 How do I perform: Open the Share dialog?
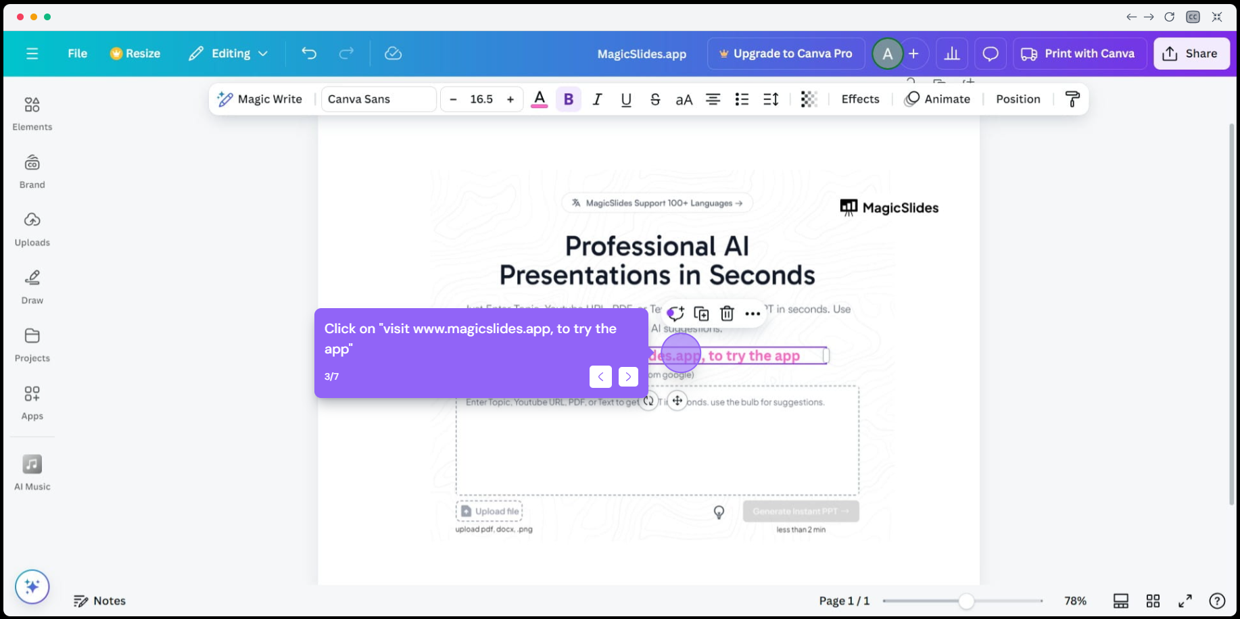click(x=1191, y=53)
